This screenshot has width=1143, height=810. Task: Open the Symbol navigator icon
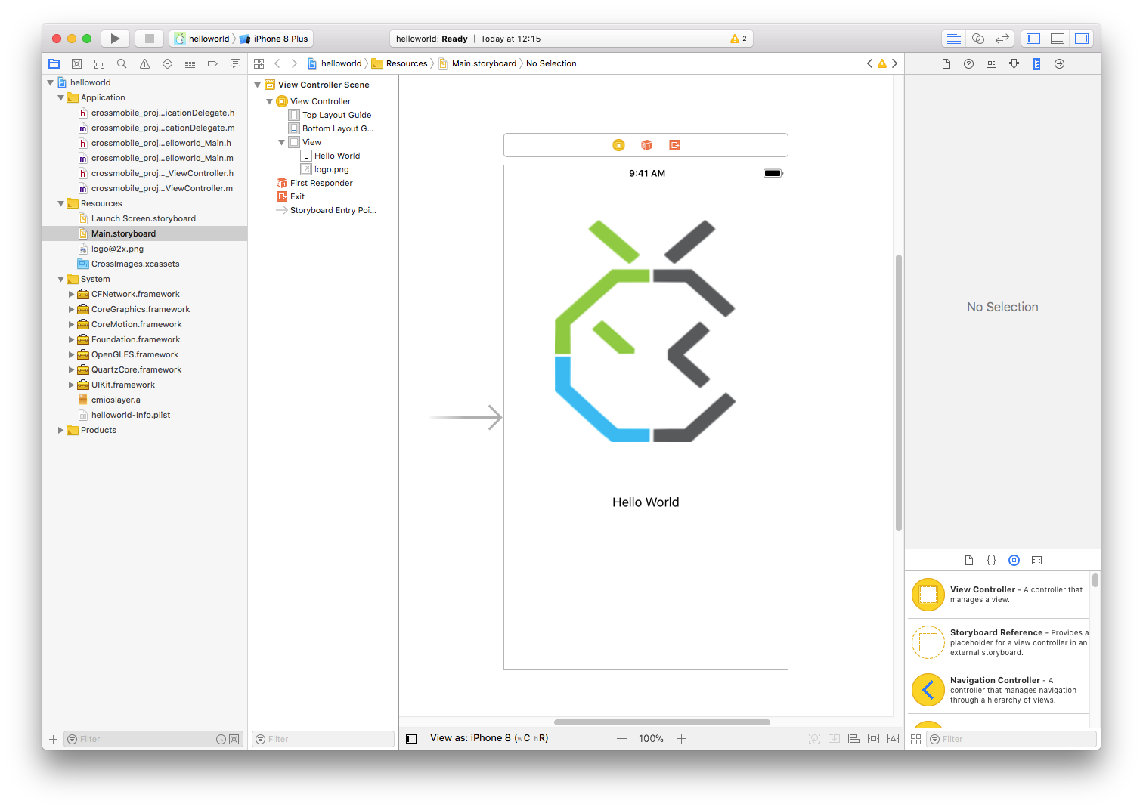(x=99, y=64)
